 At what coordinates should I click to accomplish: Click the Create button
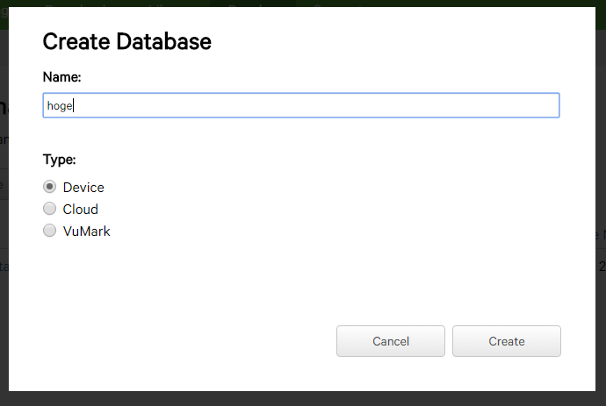pyautogui.click(x=506, y=341)
